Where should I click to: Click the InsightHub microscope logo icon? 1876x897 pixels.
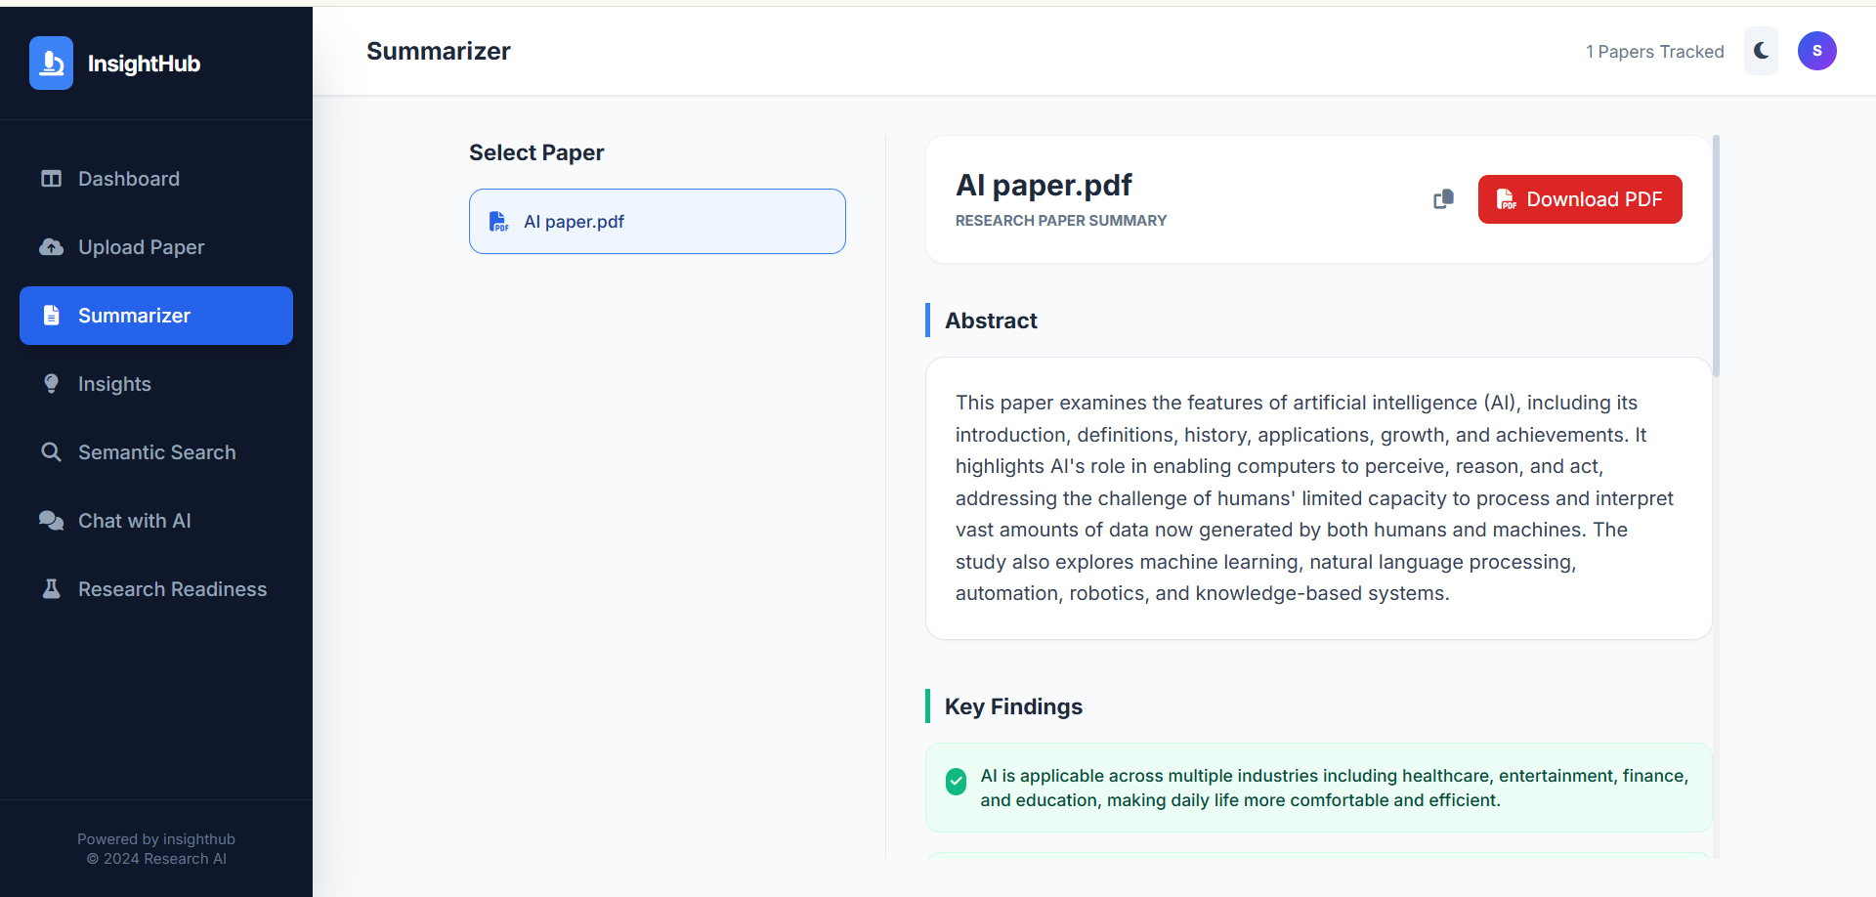pos(51,64)
